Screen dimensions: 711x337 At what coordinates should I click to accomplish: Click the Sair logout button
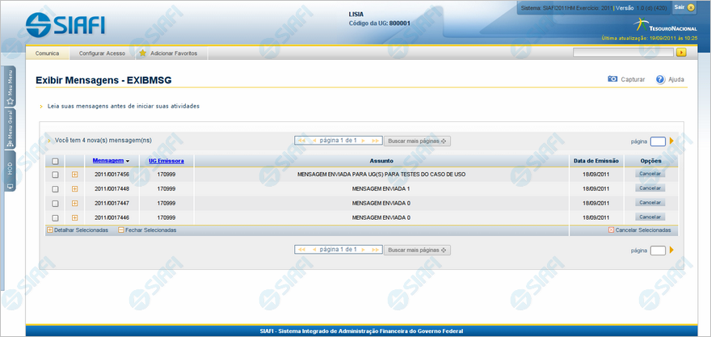[x=684, y=6]
